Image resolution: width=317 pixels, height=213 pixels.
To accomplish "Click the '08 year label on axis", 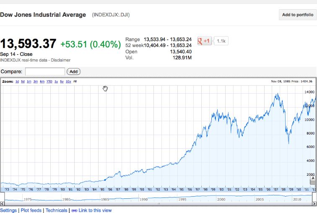I will coord(283,189).
